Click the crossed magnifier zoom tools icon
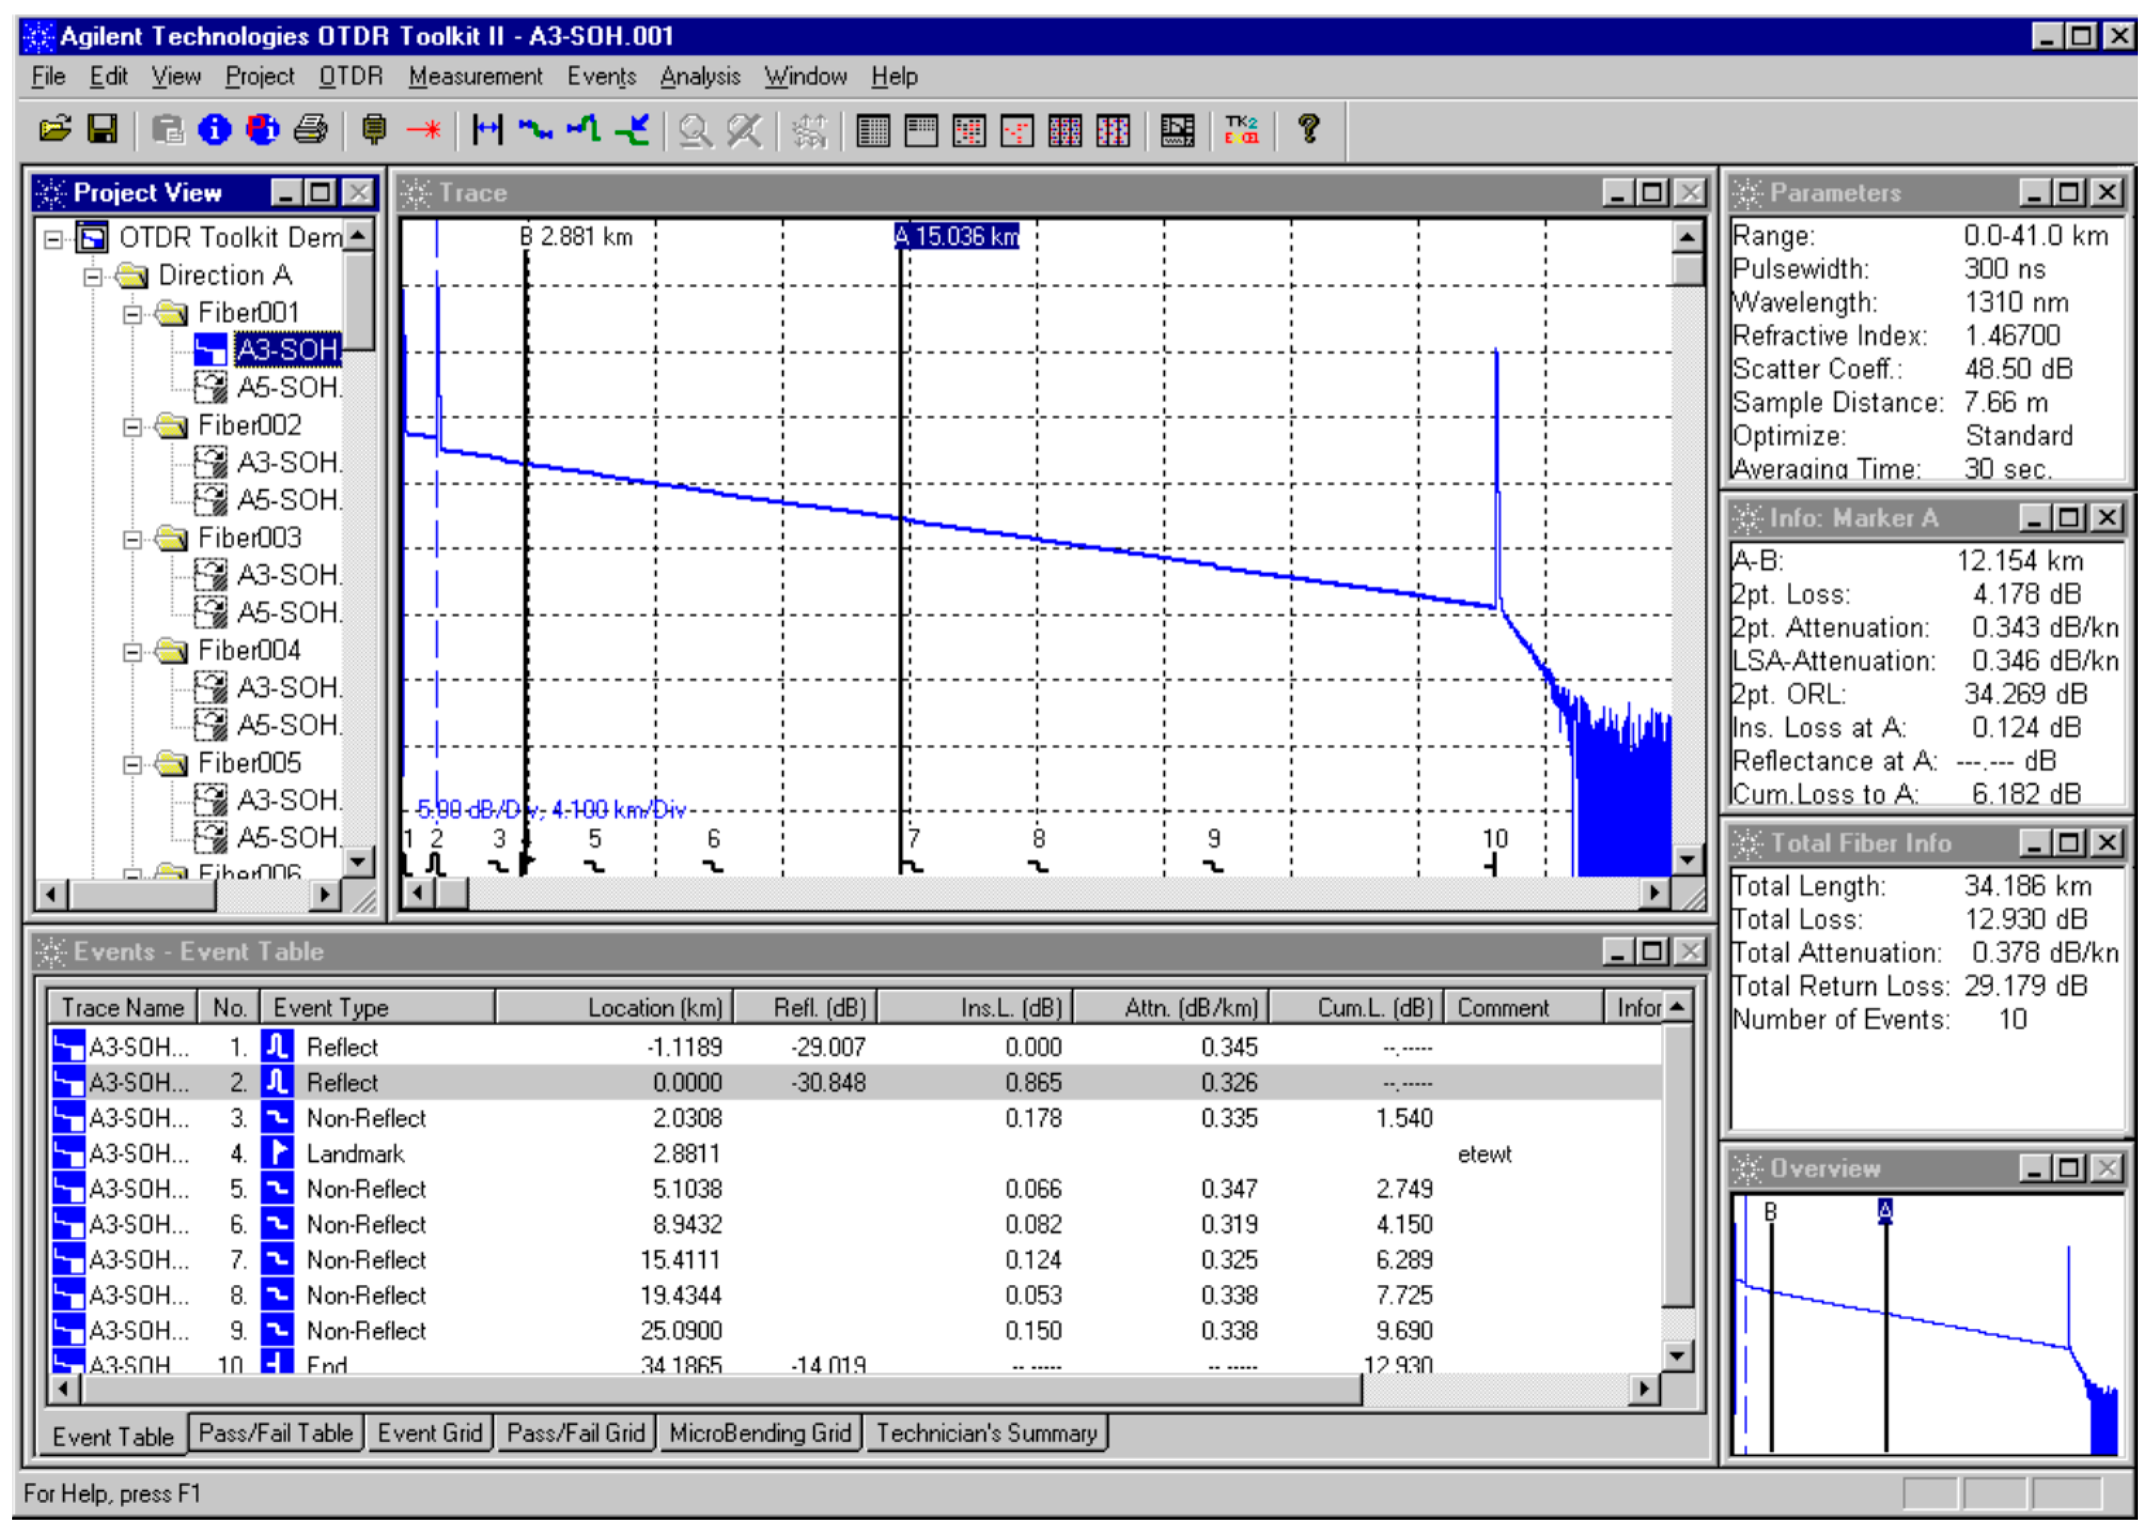The height and width of the screenshot is (1536, 2152). coord(744,131)
